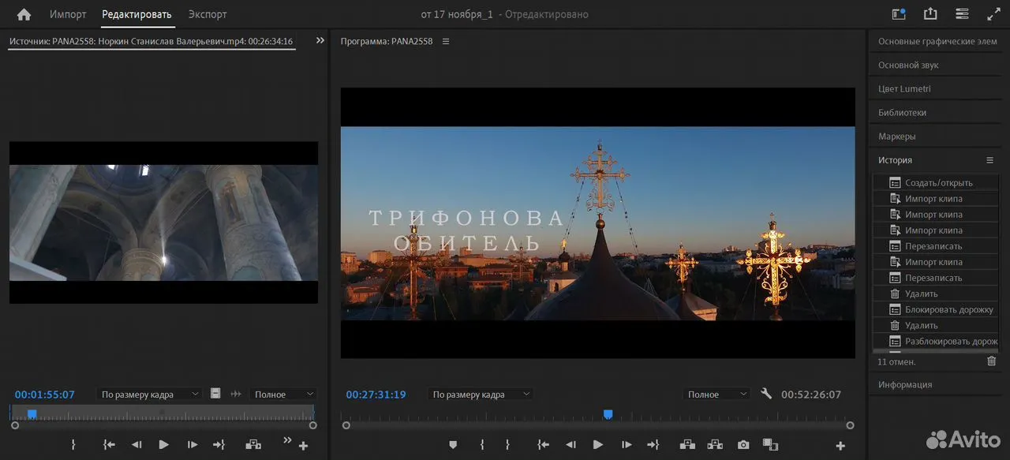
Task: Mark In in Program monitor
Action: pyautogui.click(x=482, y=445)
